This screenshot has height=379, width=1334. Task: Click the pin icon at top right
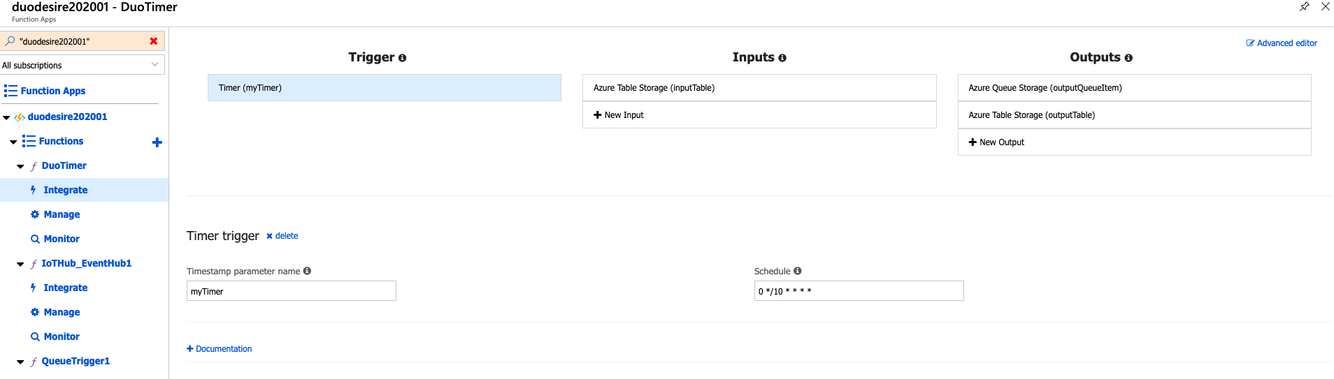point(1304,7)
